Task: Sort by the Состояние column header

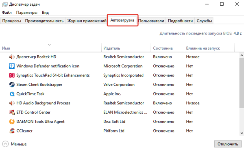Action: click(x=163, y=48)
